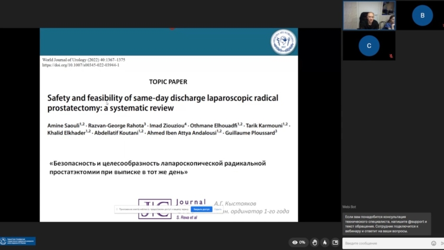This screenshot has height=250, width=444.
Task: Send the chat message arrow
Action: point(442,243)
